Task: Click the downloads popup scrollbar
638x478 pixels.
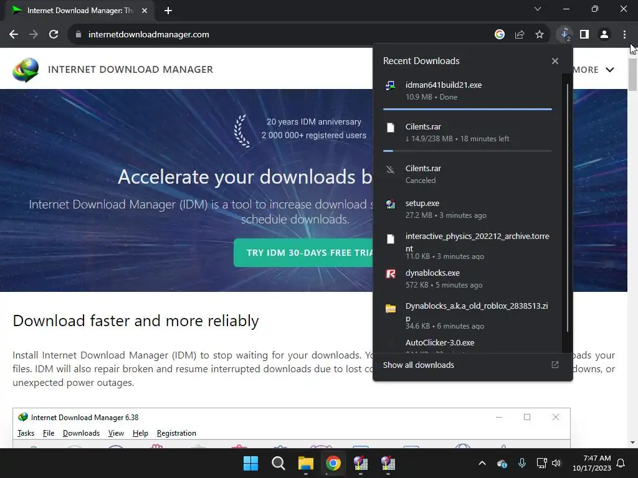Action: 567,207
